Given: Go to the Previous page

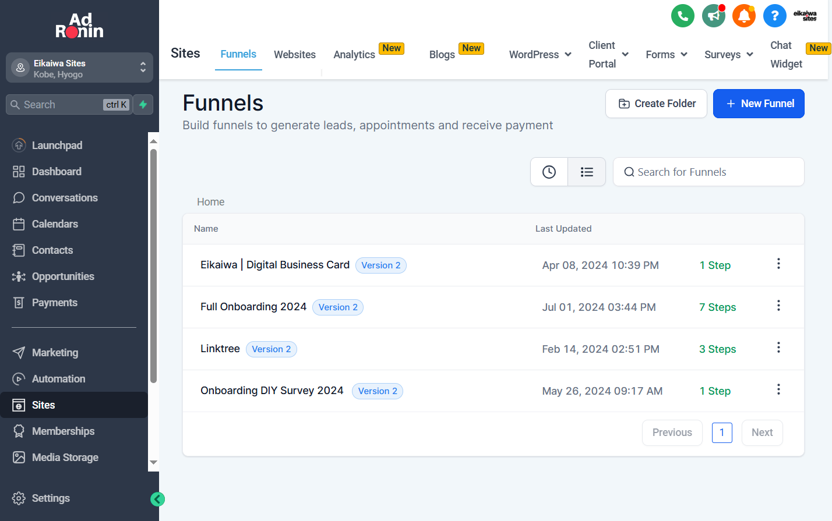Looking at the screenshot, I should (x=672, y=433).
